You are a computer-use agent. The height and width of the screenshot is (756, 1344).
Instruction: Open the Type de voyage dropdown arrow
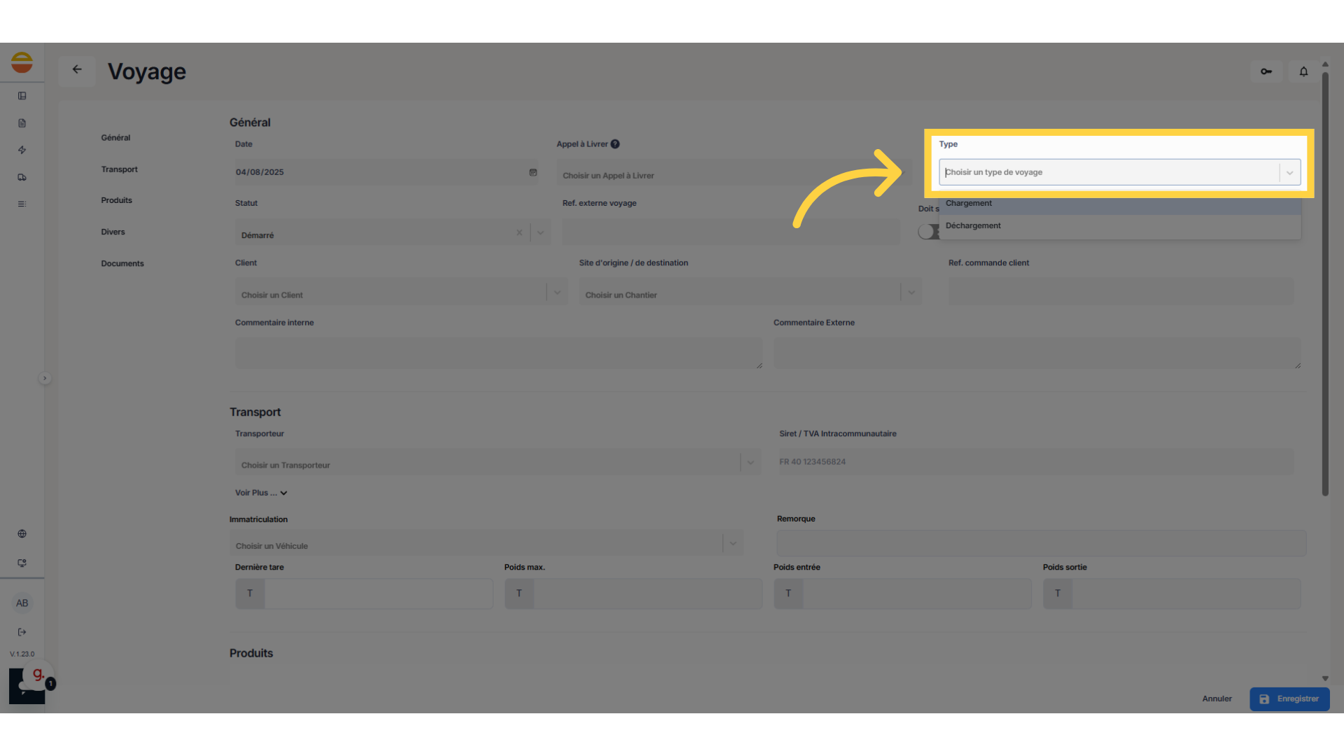tap(1289, 173)
